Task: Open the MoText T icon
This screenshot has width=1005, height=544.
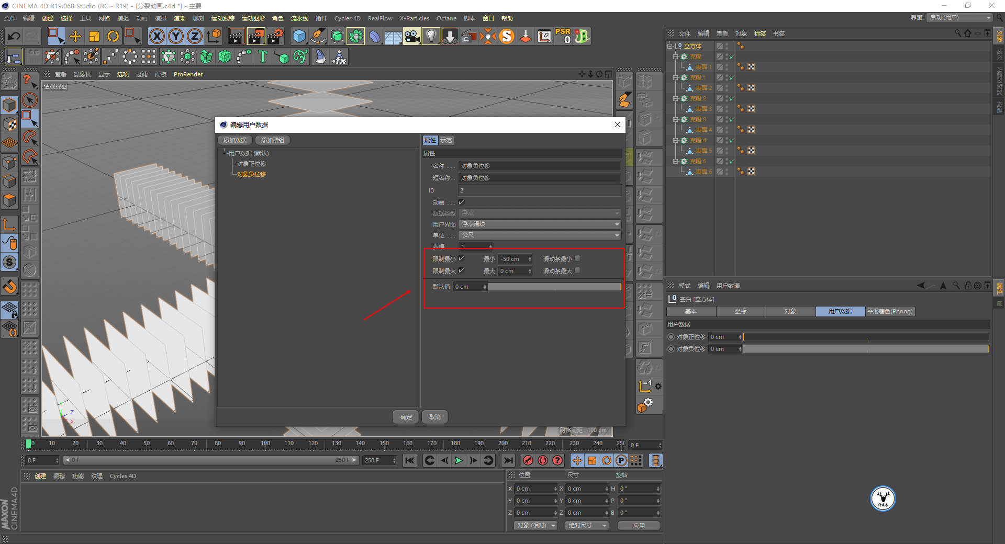Action: (263, 56)
